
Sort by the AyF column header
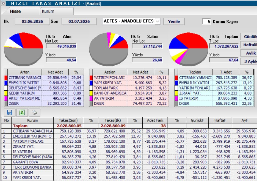click(244, 120)
